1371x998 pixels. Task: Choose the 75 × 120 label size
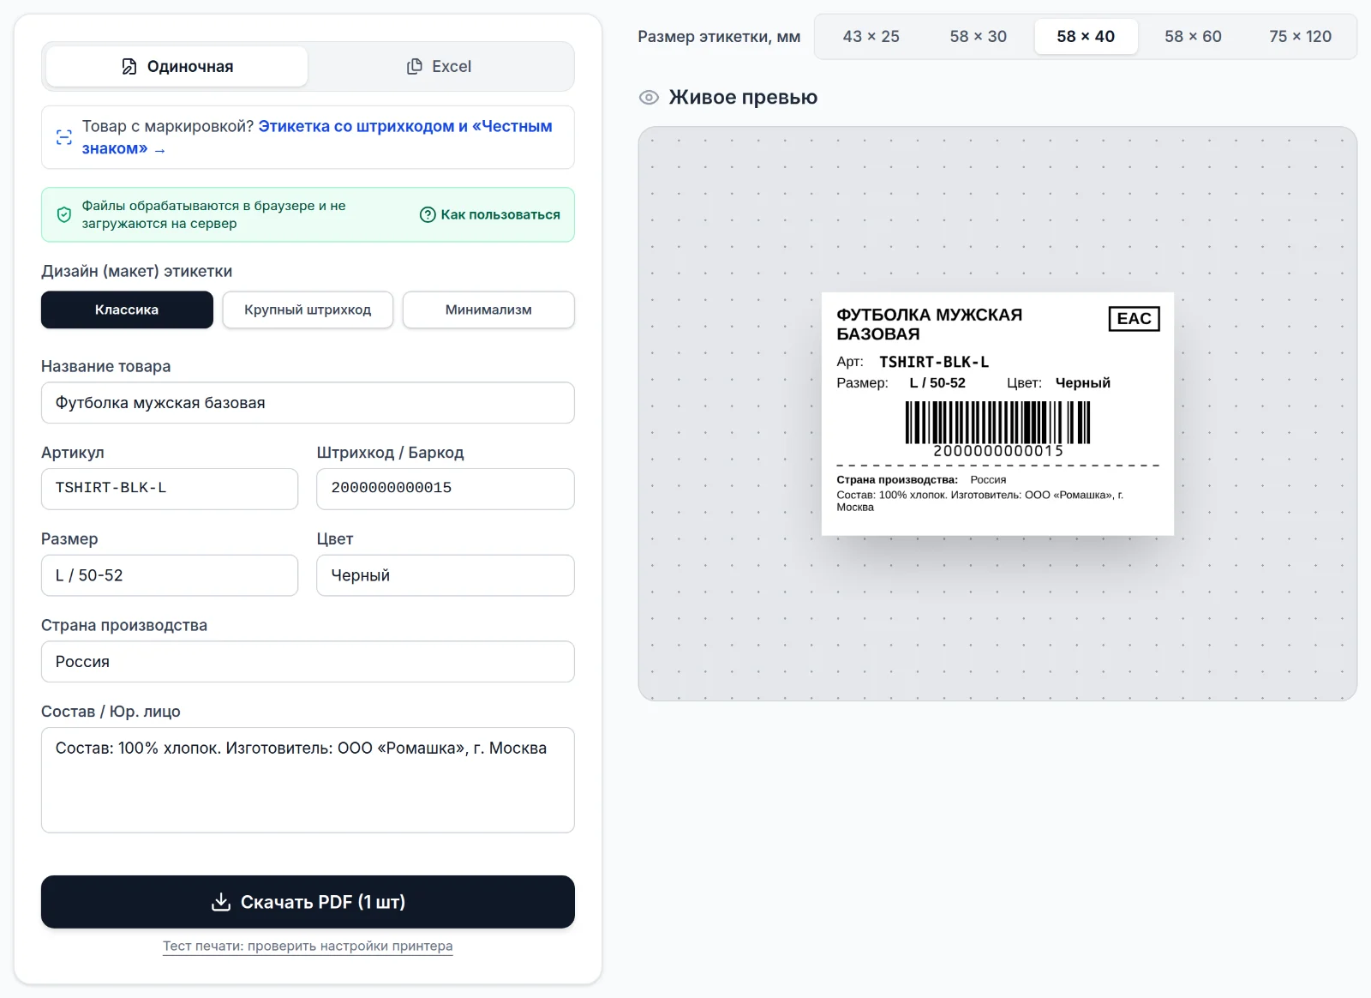click(1301, 37)
